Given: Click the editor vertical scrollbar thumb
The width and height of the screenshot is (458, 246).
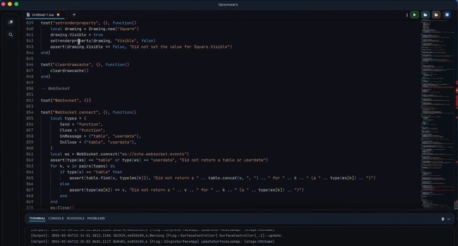Looking at the screenshot, I should [456, 205].
